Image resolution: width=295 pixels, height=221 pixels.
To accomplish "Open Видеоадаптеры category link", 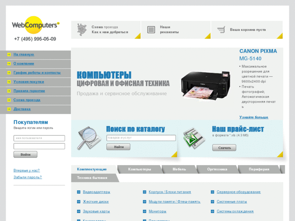I will pyautogui.click(x=97, y=192).
